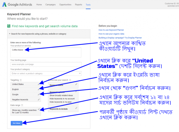Edit English language with pencil icon

click(x=39, y=89)
